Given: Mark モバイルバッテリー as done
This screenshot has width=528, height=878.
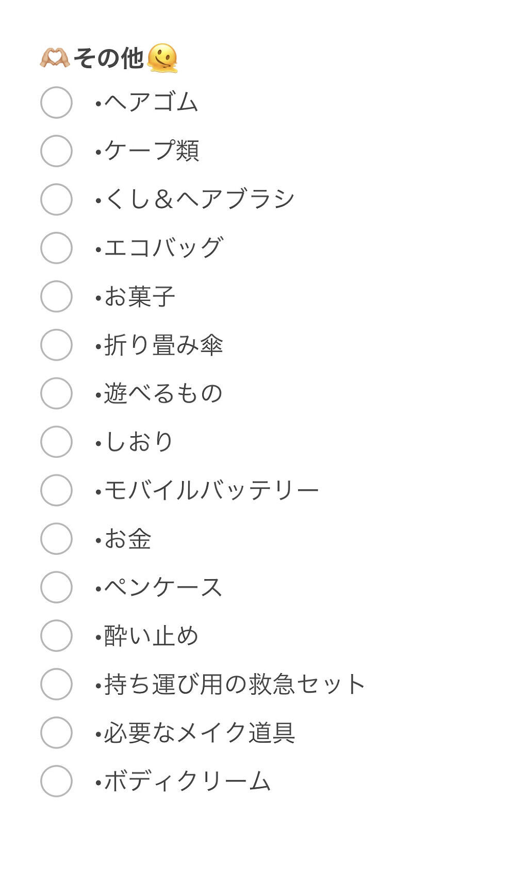Looking at the screenshot, I should click(56, 490).
